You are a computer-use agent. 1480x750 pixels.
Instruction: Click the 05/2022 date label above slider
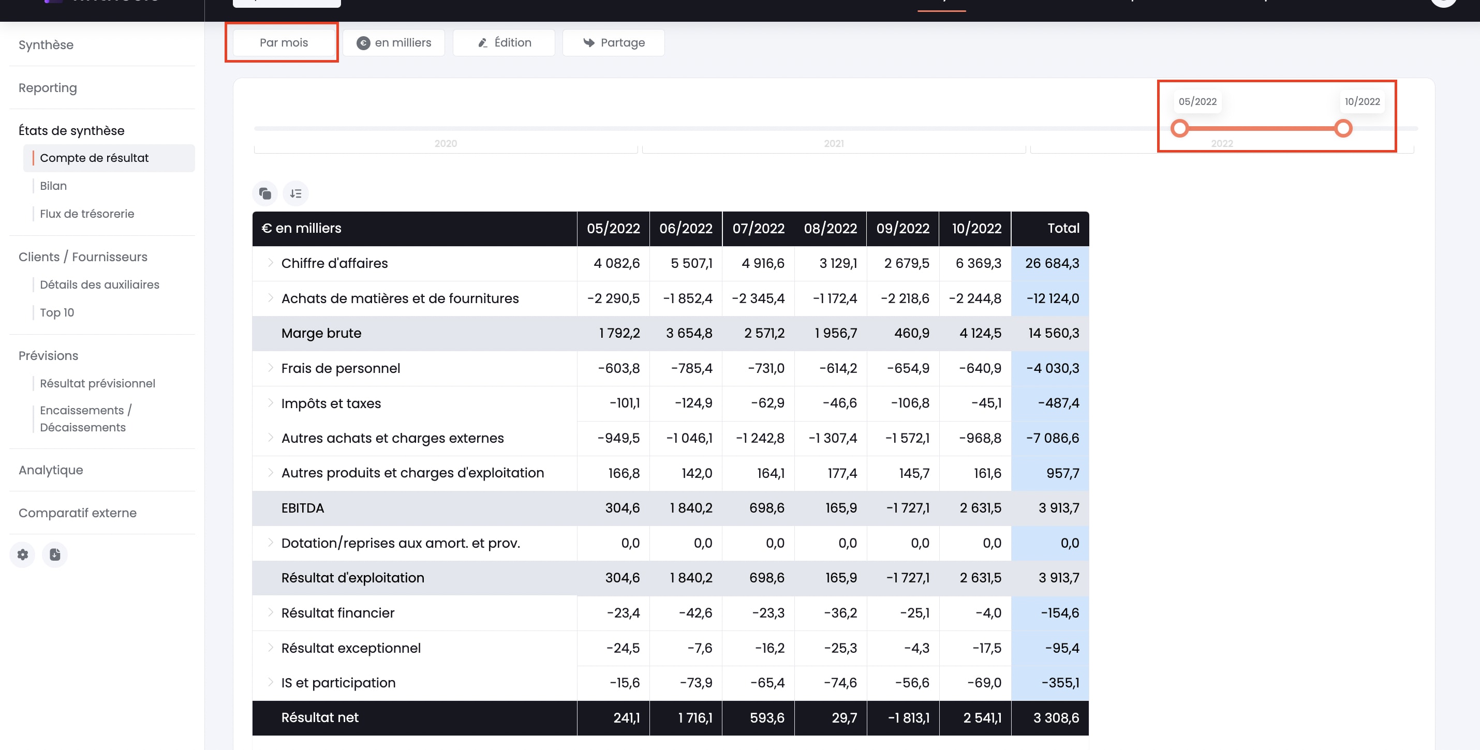(1197, 102)
